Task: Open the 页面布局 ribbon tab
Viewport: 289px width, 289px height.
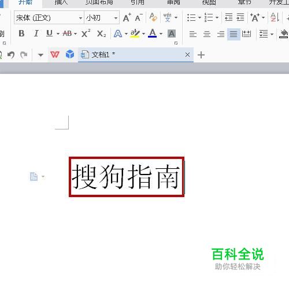Action: pyautogui.click(x=99, y=2)
